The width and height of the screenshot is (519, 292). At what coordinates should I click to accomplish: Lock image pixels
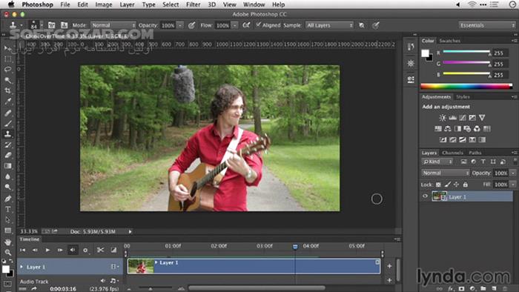tap(448, 185)
